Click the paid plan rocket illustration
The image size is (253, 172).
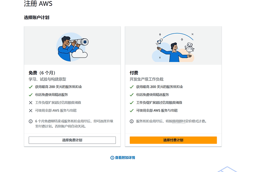[173, 47]
